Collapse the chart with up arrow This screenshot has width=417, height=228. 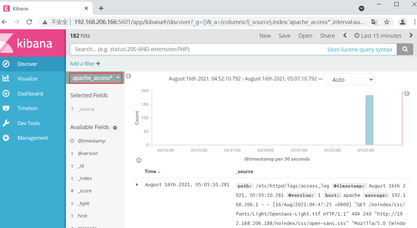pos(139,160)
